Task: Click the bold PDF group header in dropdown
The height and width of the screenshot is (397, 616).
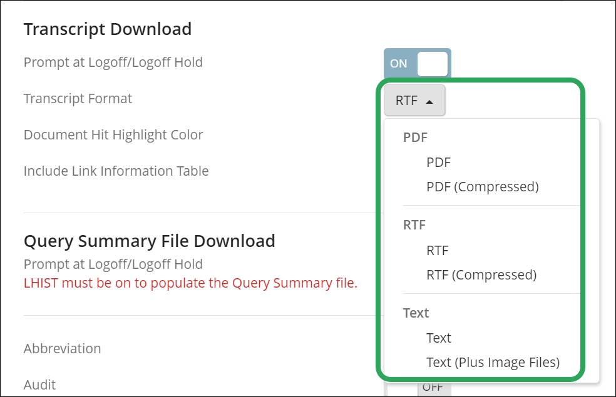Action: click(x=415, y=137)
